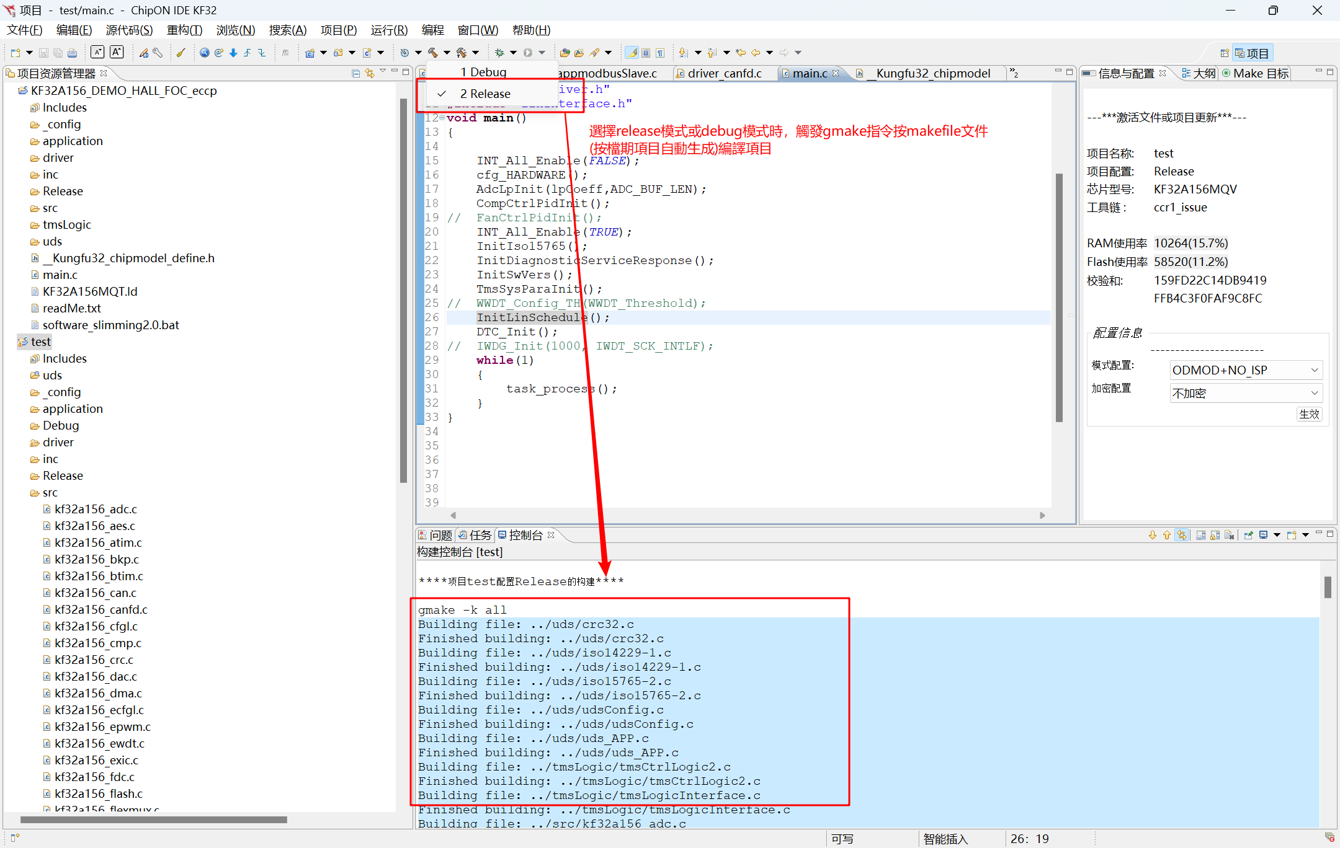The width and height of the screenshot is (1340, 848).
Task: Open the hammer build configuration dropdown arrow
Action: click(x=447, y=53)
